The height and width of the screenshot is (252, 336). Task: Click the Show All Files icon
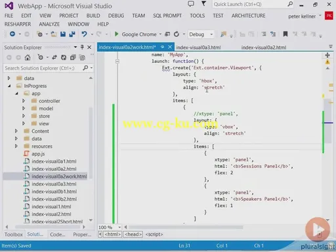point(82,58)
